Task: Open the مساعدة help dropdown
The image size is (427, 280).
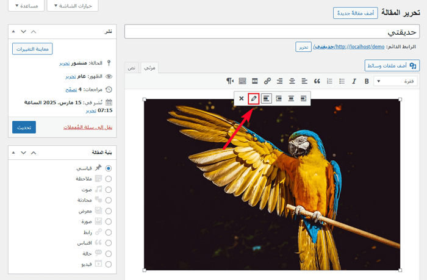Action: (24, 6)
